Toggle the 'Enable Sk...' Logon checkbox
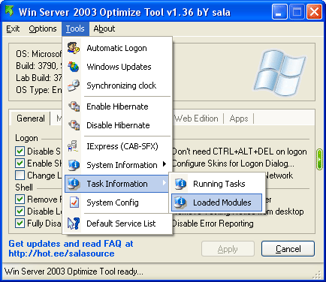This screenshot has width=326, height=282. click(x=20, y=163)
